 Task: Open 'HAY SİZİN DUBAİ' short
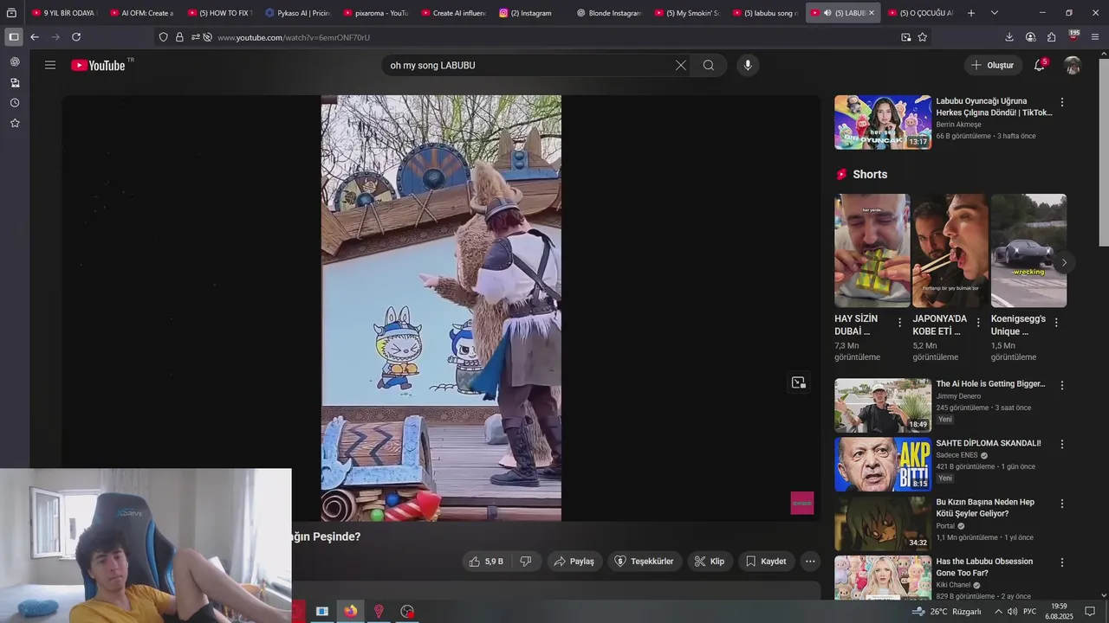pyautogui.click(x=872, y=250)
